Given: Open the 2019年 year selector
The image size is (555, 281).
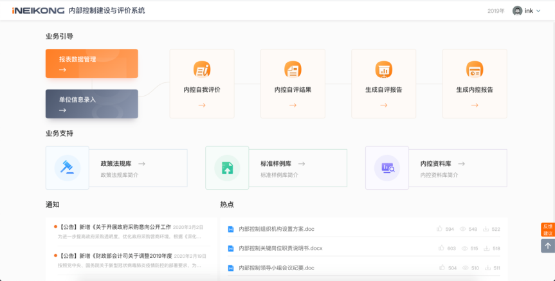Looking at the screenshot, I should (496, 11).
